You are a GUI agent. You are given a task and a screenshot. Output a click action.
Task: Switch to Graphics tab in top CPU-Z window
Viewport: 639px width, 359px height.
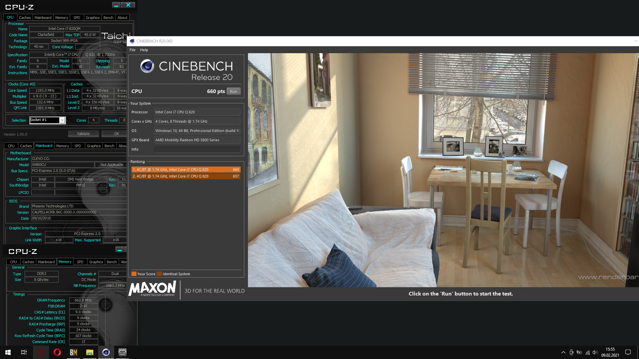(x=93, y=18)
